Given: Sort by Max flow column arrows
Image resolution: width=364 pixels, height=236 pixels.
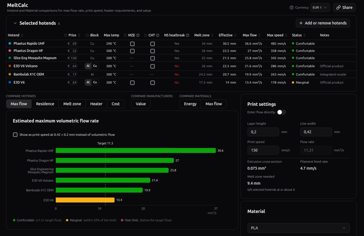Looking at the screenshot, I should [x=260, y=35].
